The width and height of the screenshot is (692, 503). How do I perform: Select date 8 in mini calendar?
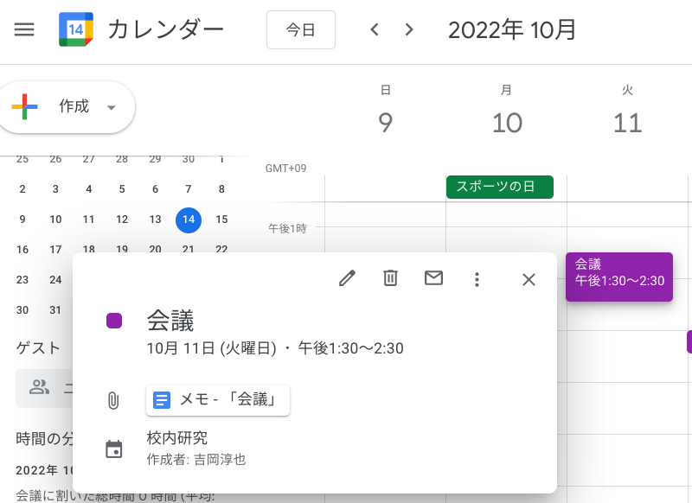221,189
